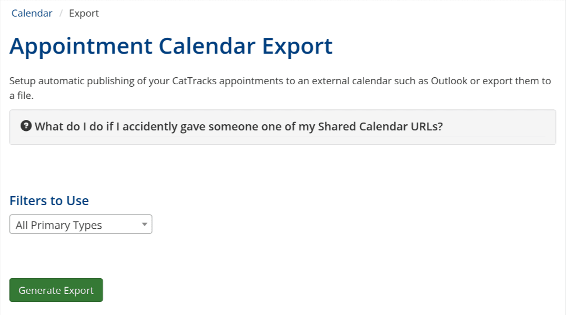Viewport: 566px width, 315px height.
Task: Click "Shared Calendar URLs?" in the FAQ question
Action: (380, 127)
